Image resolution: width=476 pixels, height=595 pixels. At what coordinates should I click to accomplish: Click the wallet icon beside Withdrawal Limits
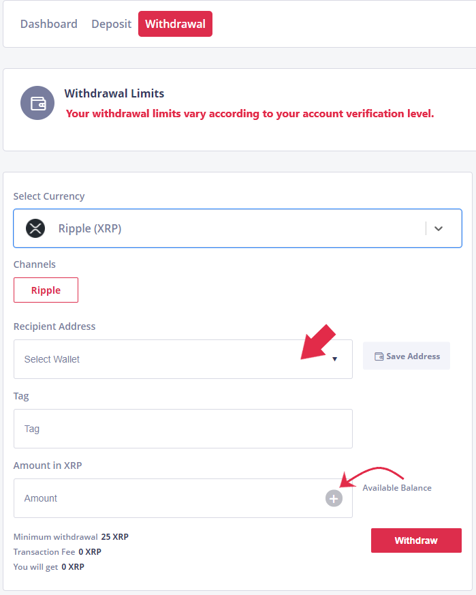37,103
